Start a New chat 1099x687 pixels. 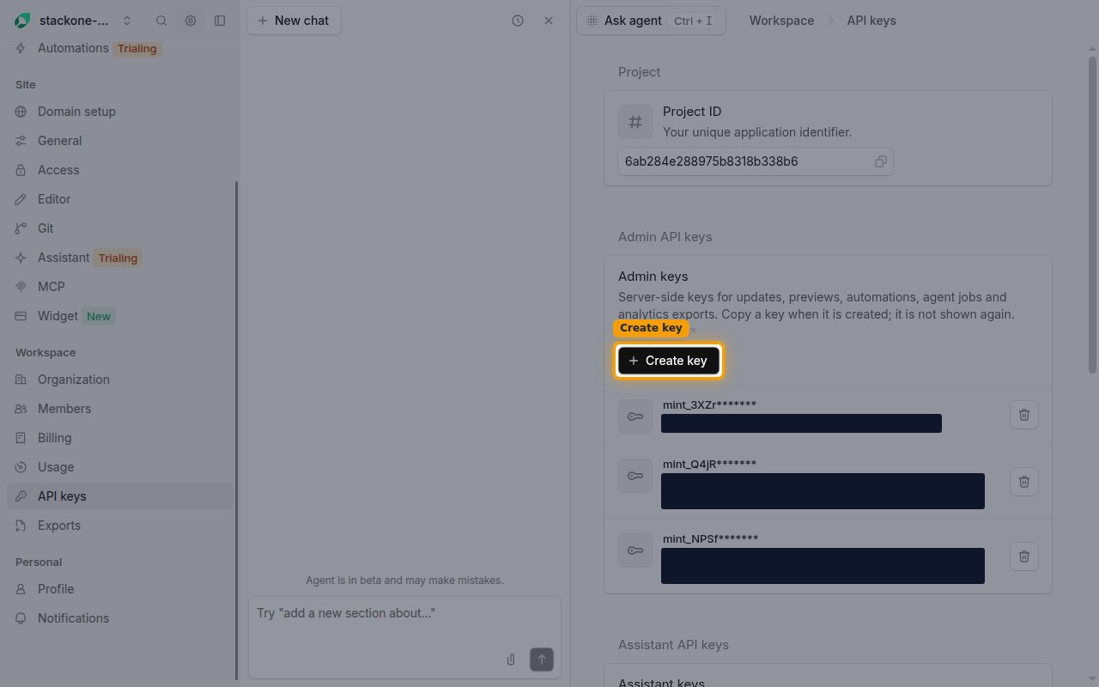click(294, 21)
